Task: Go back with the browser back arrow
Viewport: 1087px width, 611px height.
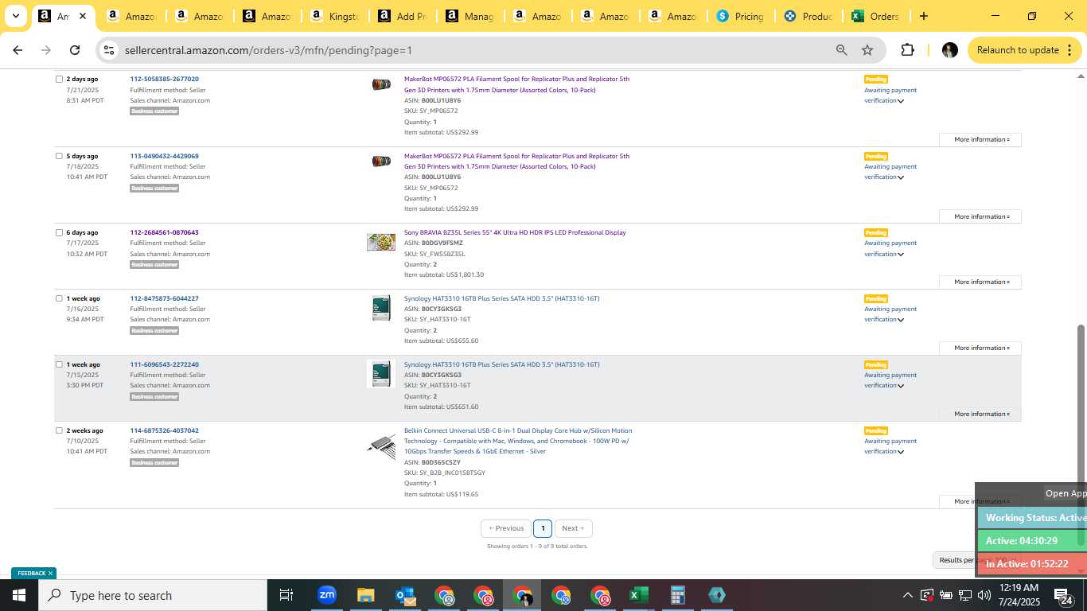Action: pyautogui.click(x=18, y=50)
